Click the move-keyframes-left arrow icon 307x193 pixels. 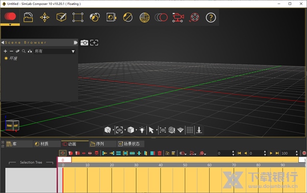click(104, 153)
